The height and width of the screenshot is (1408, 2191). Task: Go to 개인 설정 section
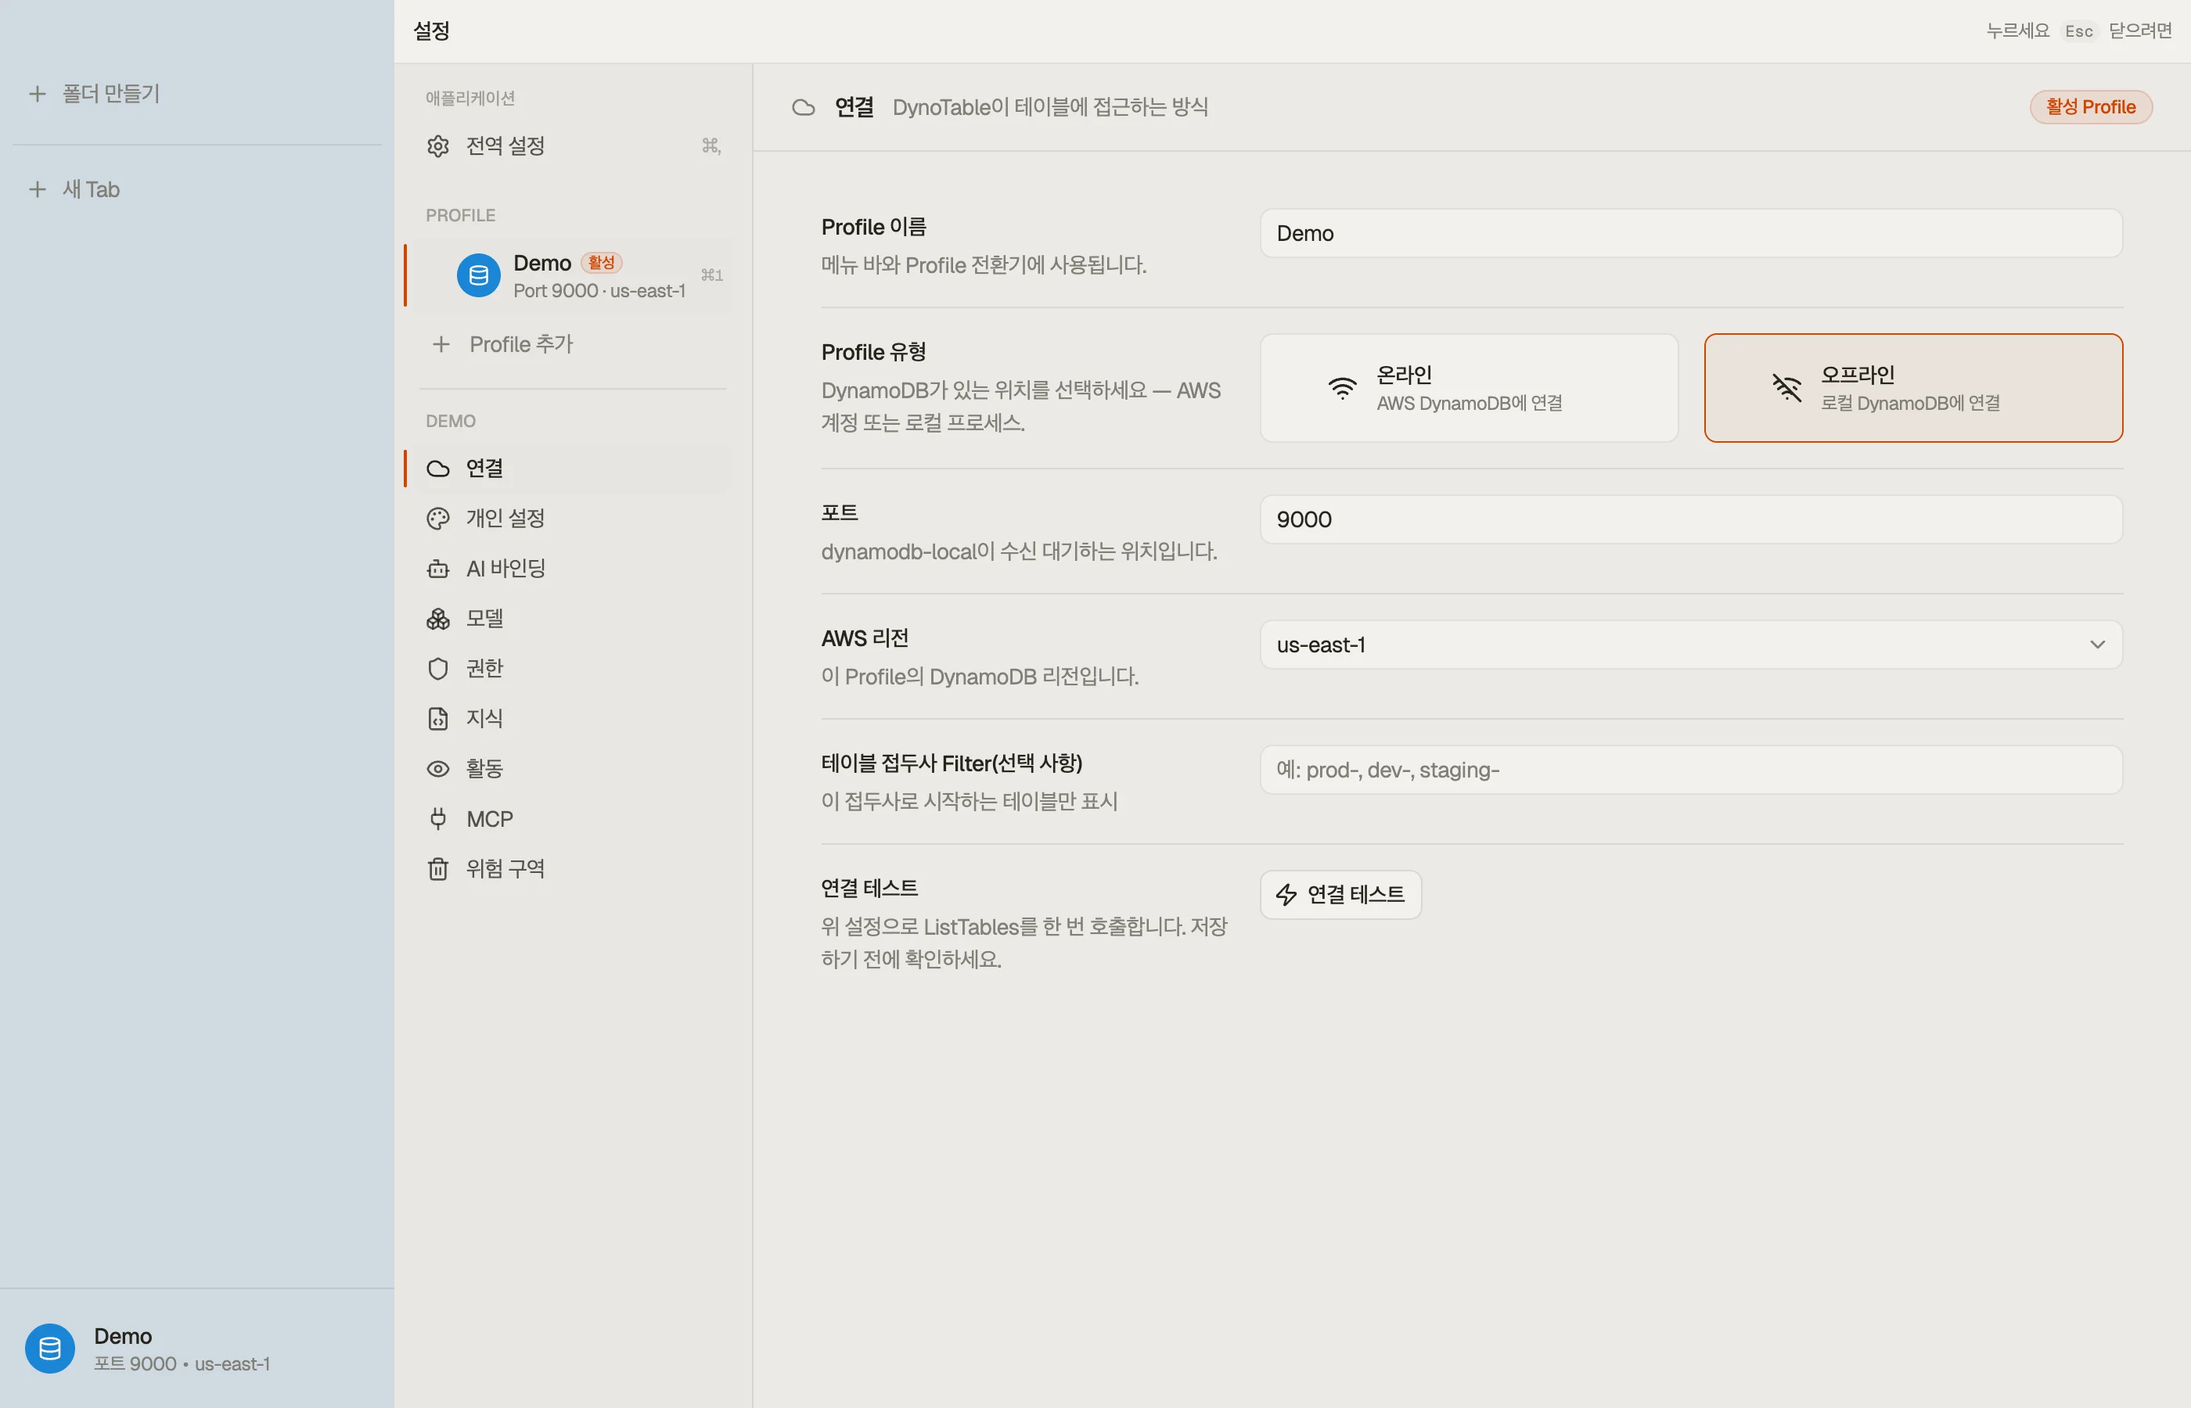click(x=573, y=519)
